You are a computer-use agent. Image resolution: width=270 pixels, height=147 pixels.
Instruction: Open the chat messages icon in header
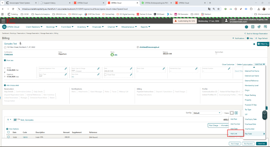coord(265,27)
